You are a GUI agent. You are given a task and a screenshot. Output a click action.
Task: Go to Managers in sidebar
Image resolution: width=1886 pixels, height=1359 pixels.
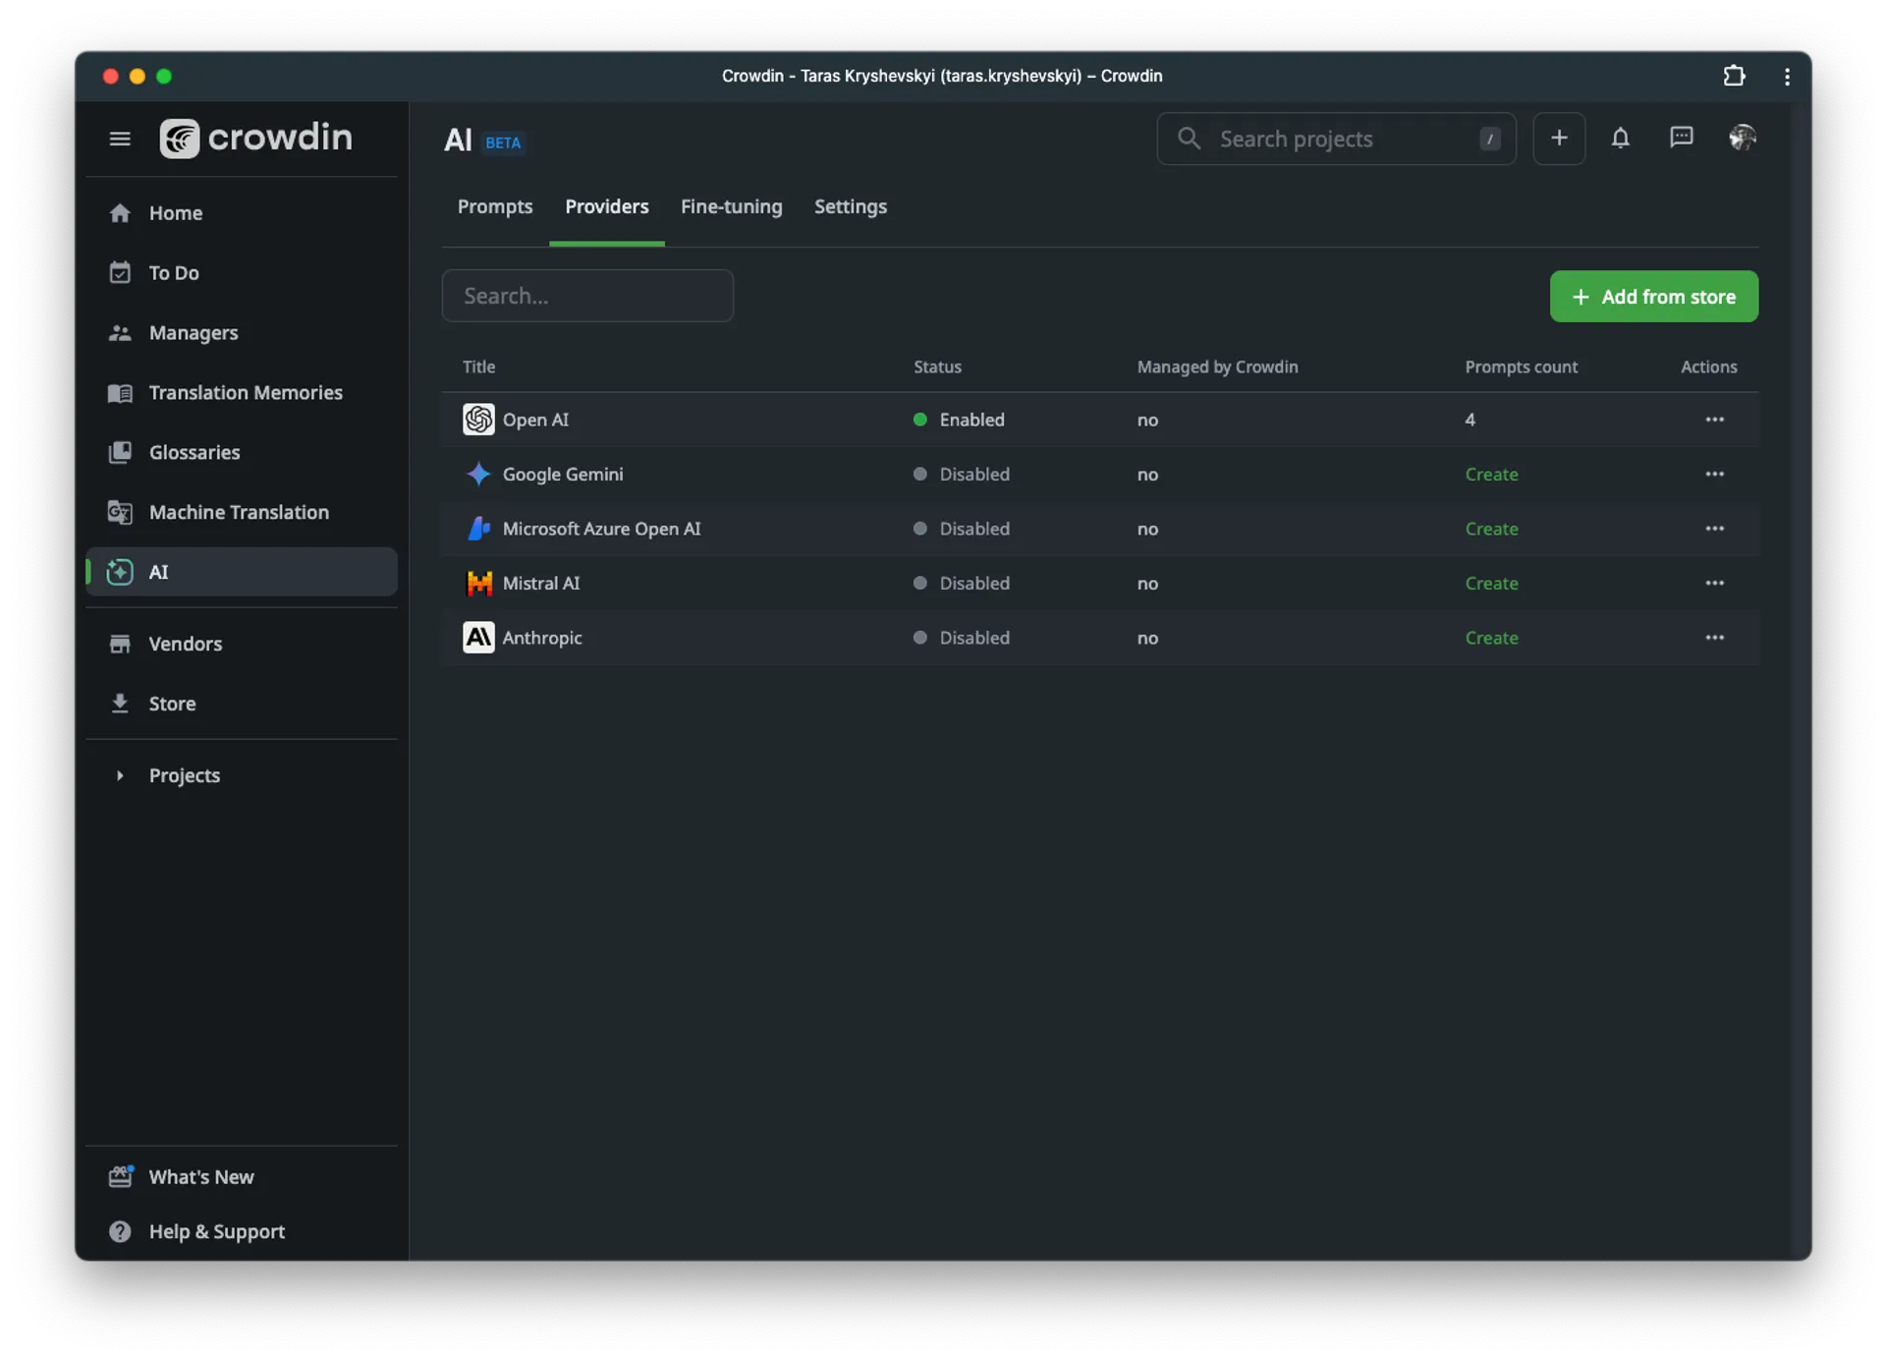(242, 333)
